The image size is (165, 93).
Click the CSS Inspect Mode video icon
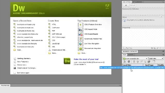[x=80, y=30]
